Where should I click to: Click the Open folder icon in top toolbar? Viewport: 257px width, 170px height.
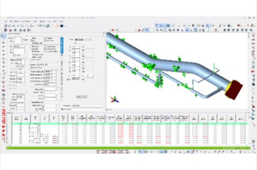pos(10,25)
